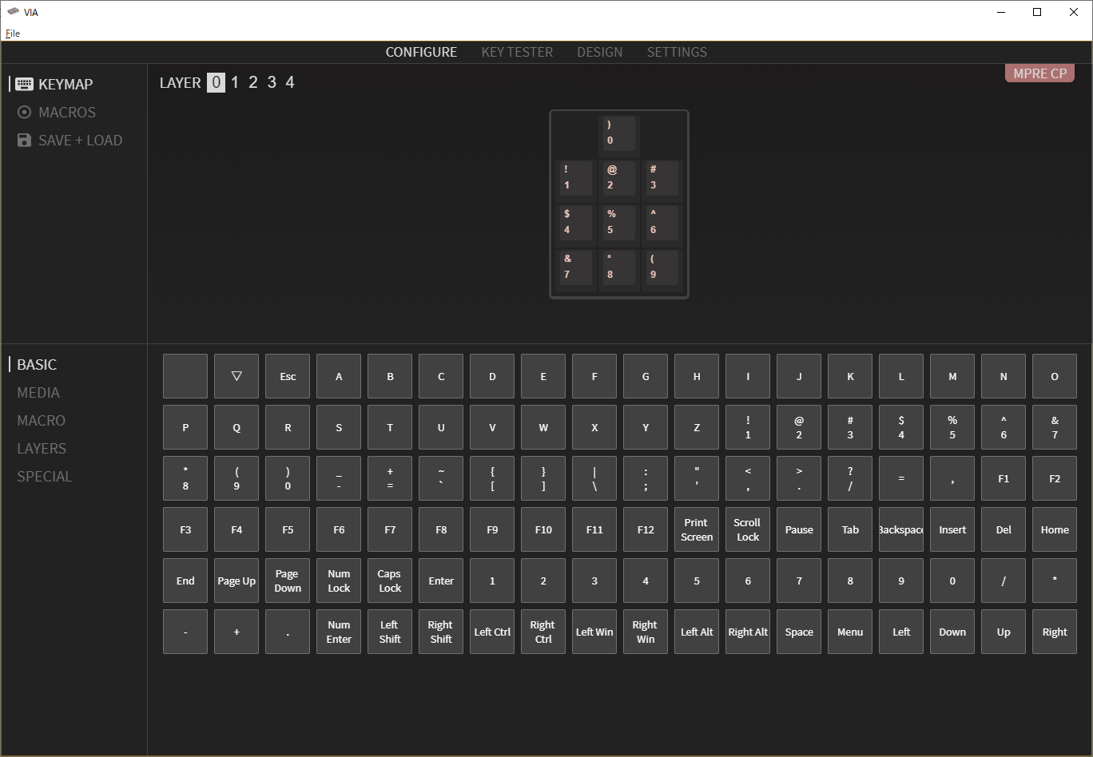Choose the Left Win keycode

[594, 632]
